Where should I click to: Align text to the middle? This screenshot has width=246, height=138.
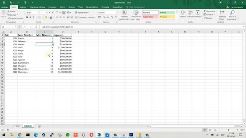click(60, 13)
